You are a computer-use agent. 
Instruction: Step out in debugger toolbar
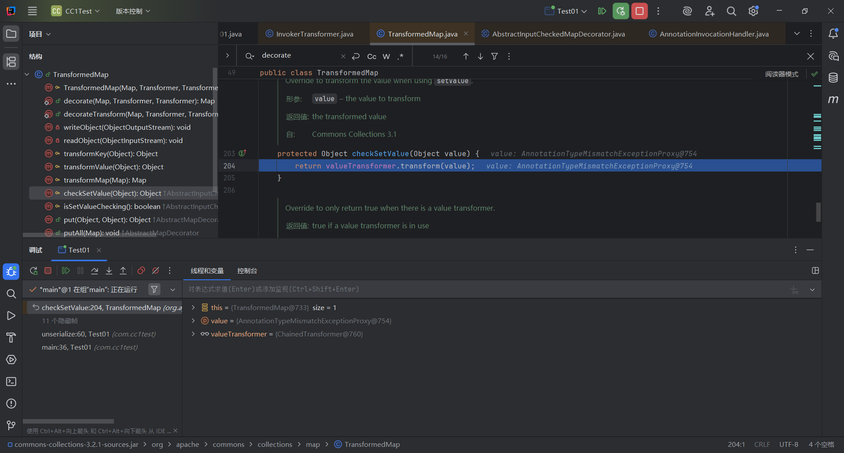[123, 270]
